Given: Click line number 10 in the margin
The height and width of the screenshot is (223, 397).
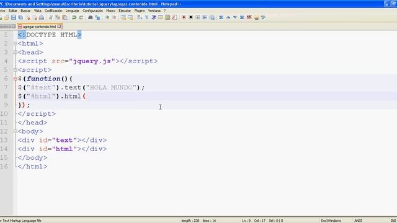Looking at the screenshot, I should click(4, 114).
